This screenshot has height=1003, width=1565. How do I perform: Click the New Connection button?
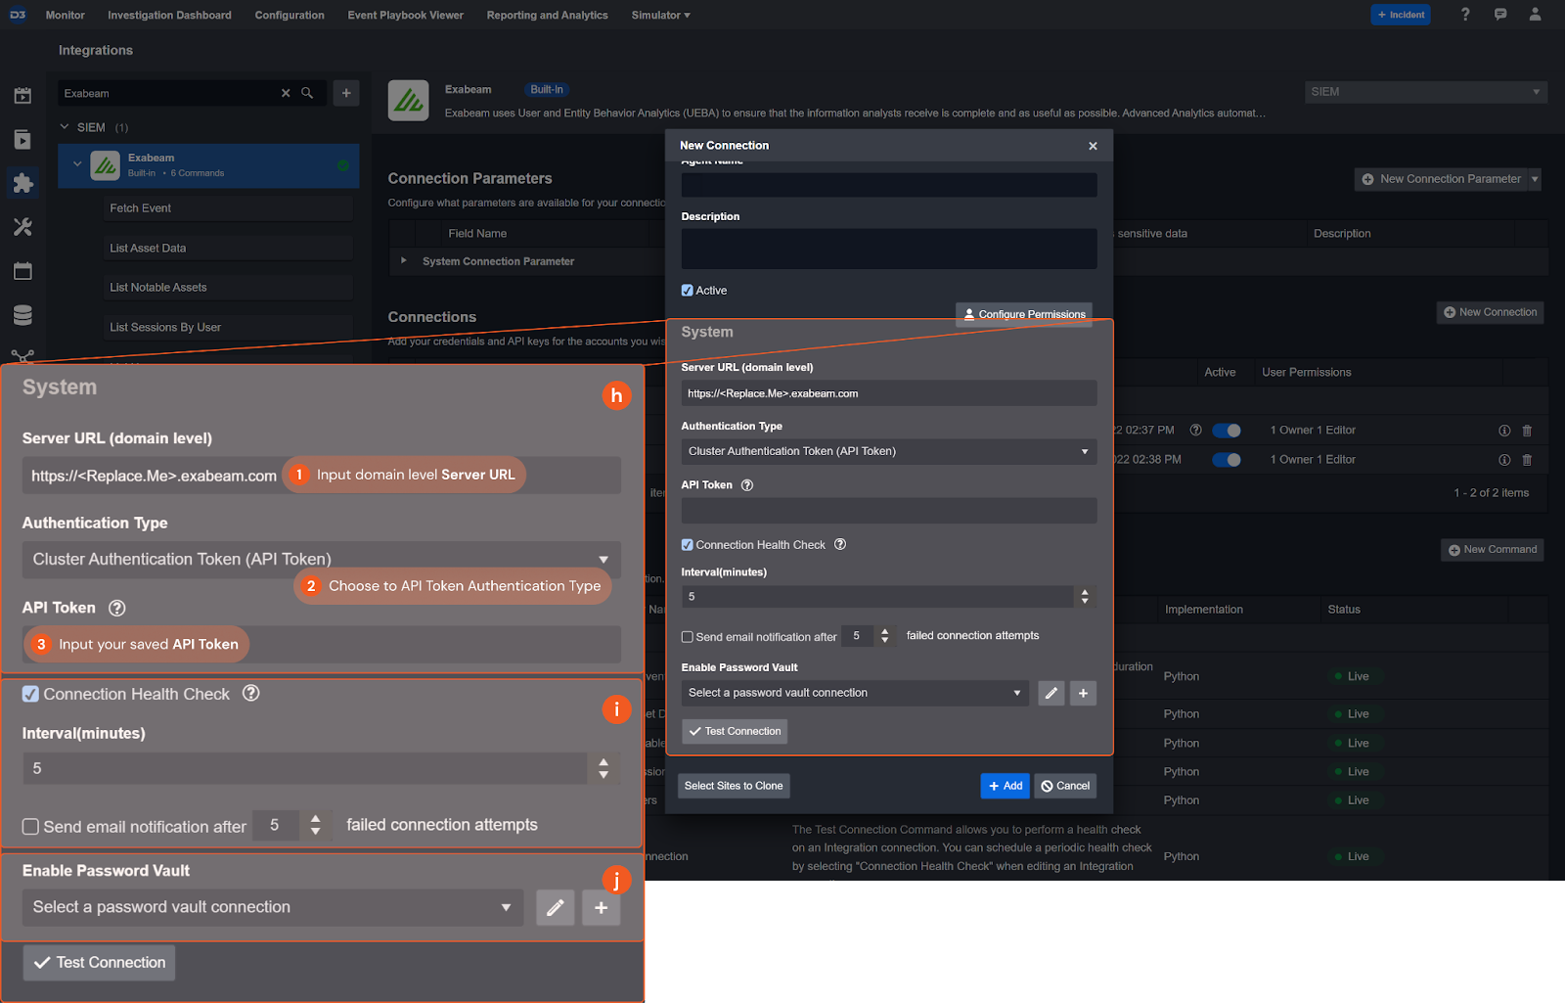(1490, 312)
